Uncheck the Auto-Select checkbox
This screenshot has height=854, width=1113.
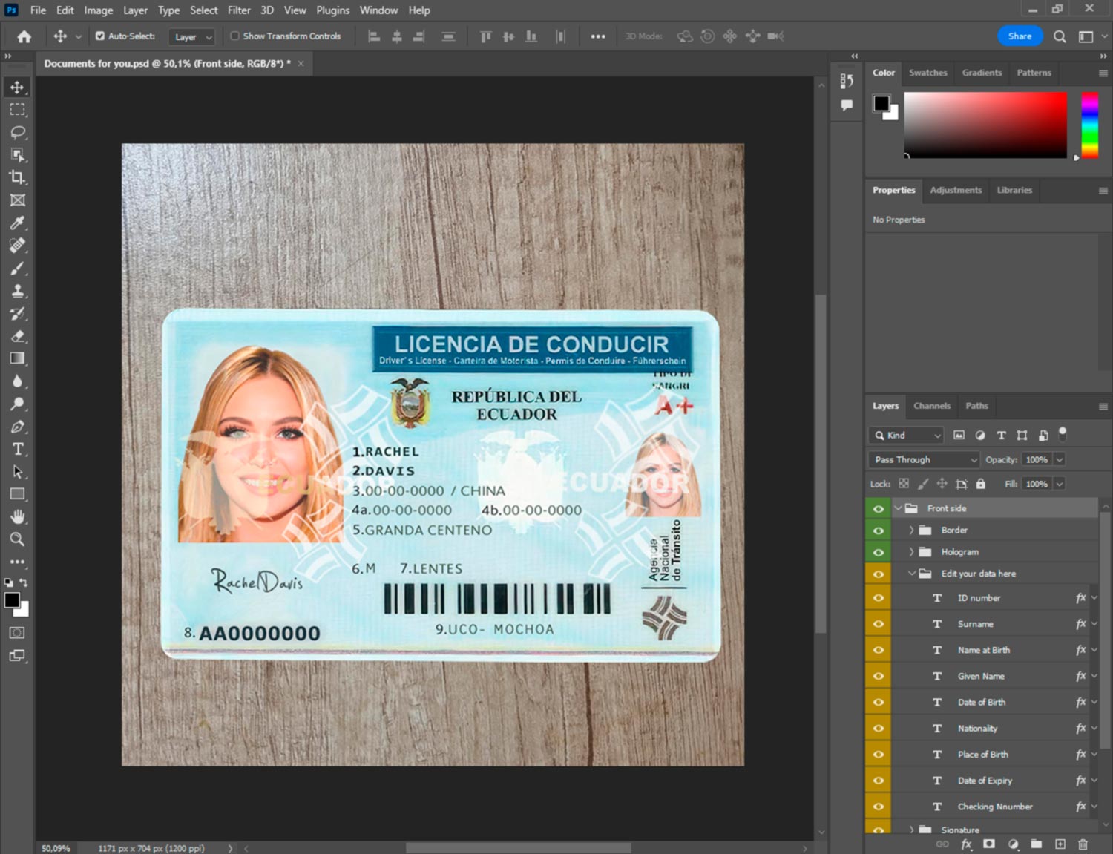[100, 36]
